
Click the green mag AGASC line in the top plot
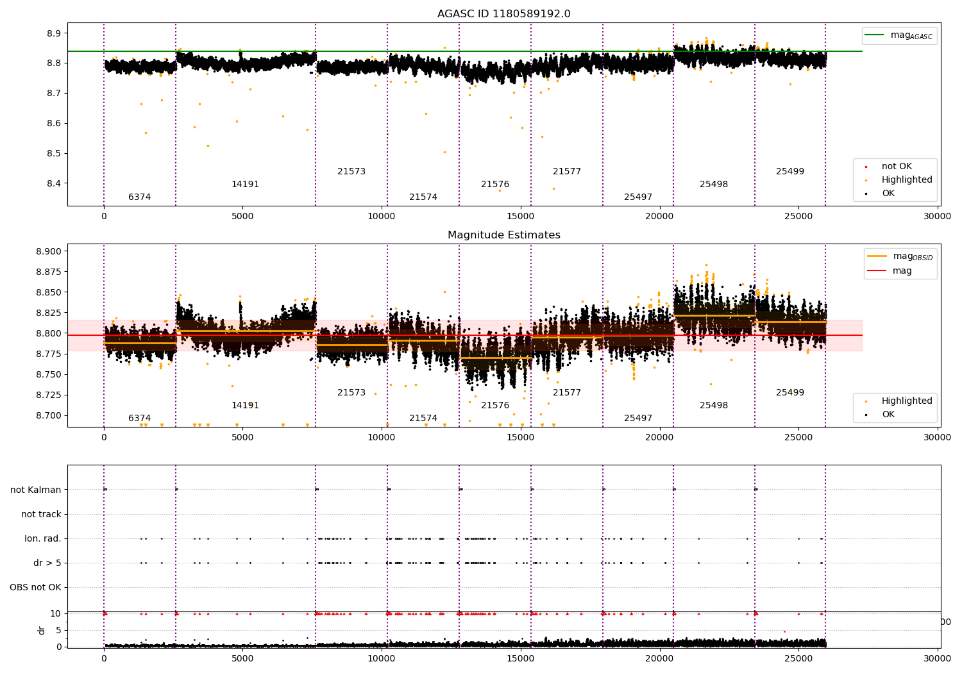point(465,51)
